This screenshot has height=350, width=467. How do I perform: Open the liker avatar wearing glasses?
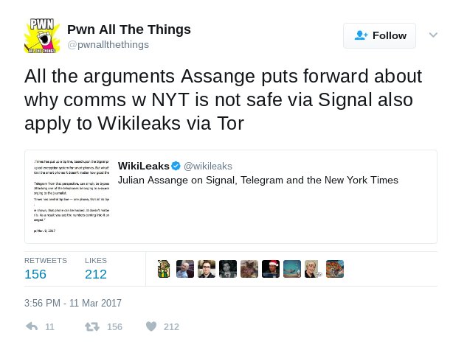[207, 269]
